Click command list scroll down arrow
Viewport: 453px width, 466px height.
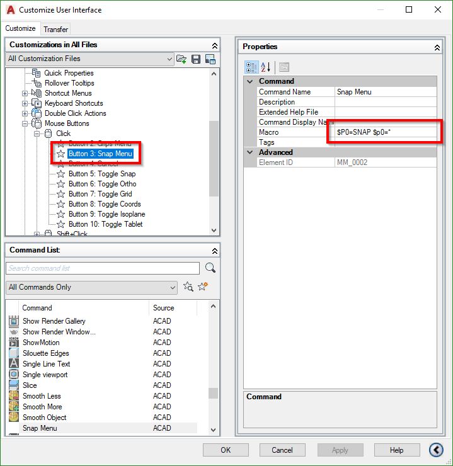click(x=213, y=429)
